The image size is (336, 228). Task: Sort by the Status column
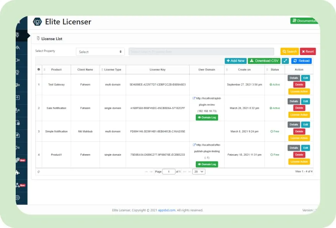tap(275, 70)
